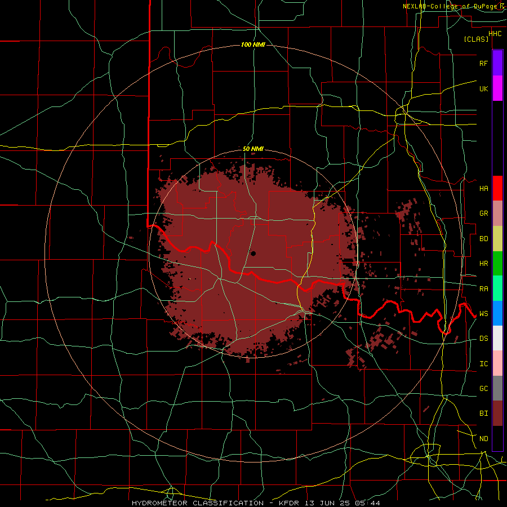Viewport: 507px width, 507px height.
Task: Click the 50 NMI range ring label
Action: (253, 149)
